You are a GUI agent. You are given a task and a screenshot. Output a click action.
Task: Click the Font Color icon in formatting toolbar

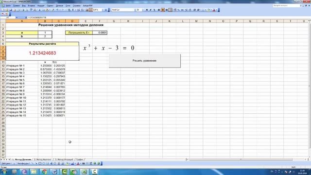click(214, 10)
